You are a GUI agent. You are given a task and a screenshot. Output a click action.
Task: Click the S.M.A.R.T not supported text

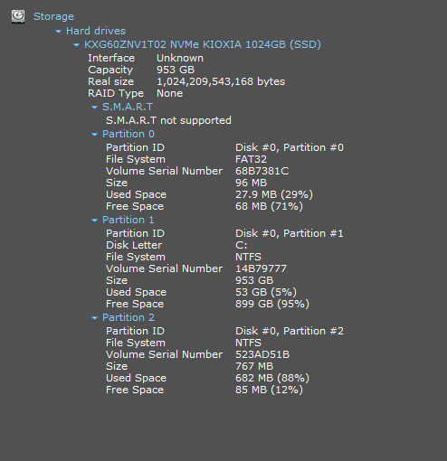tap(168, 120)
